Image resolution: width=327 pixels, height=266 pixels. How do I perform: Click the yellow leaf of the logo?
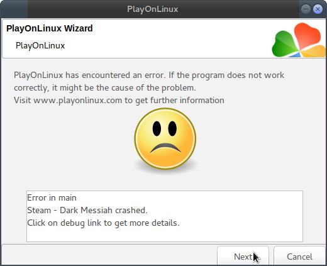point(314,52)
